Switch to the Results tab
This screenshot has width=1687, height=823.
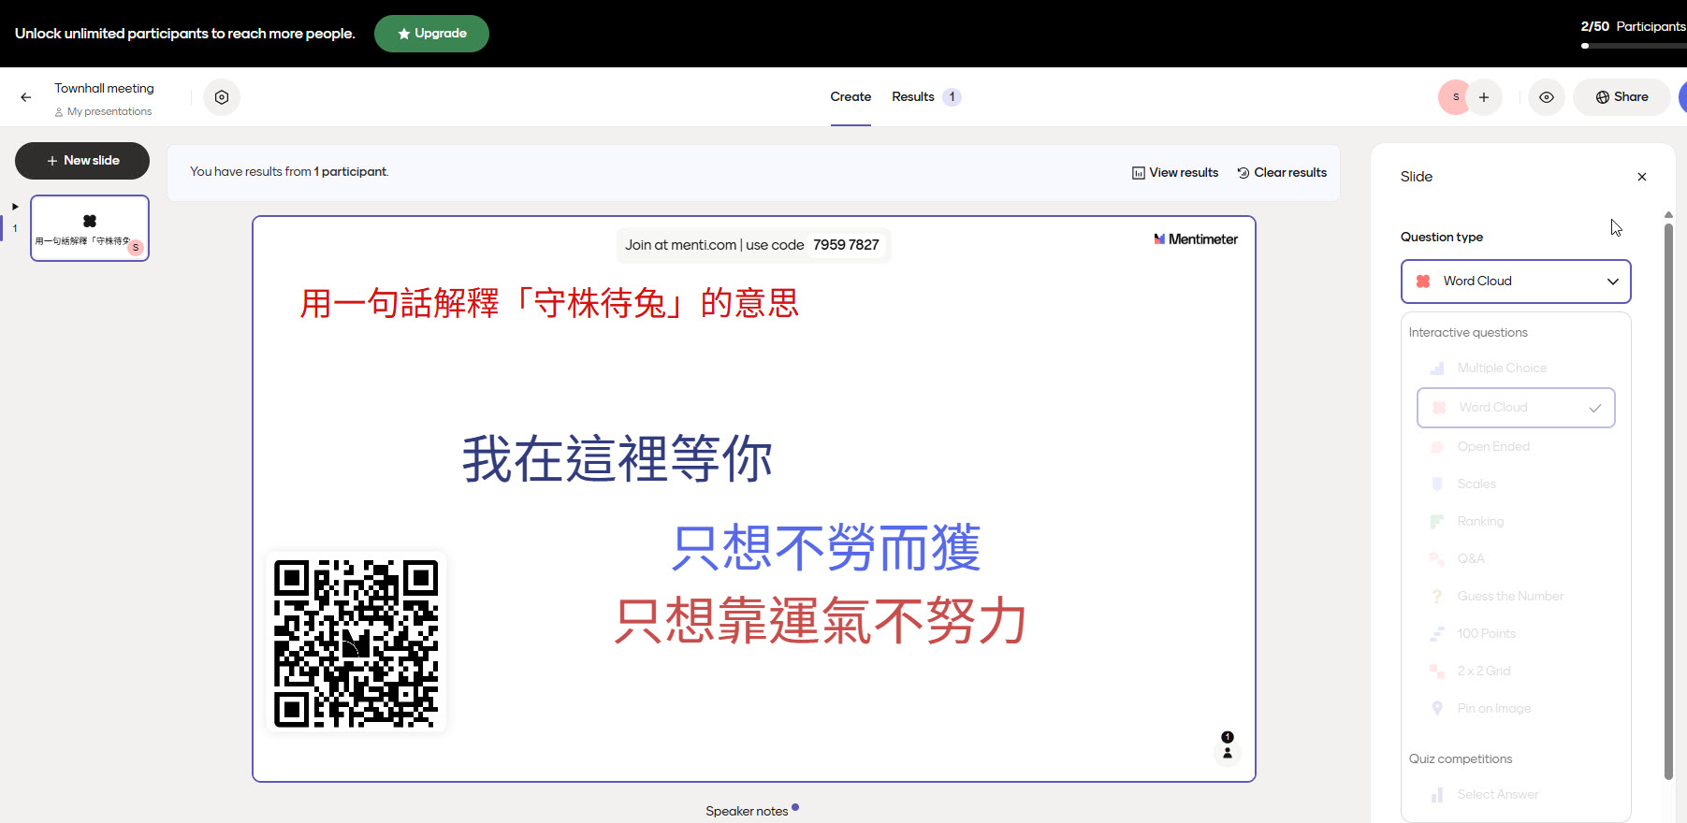[x=913, y=97]
